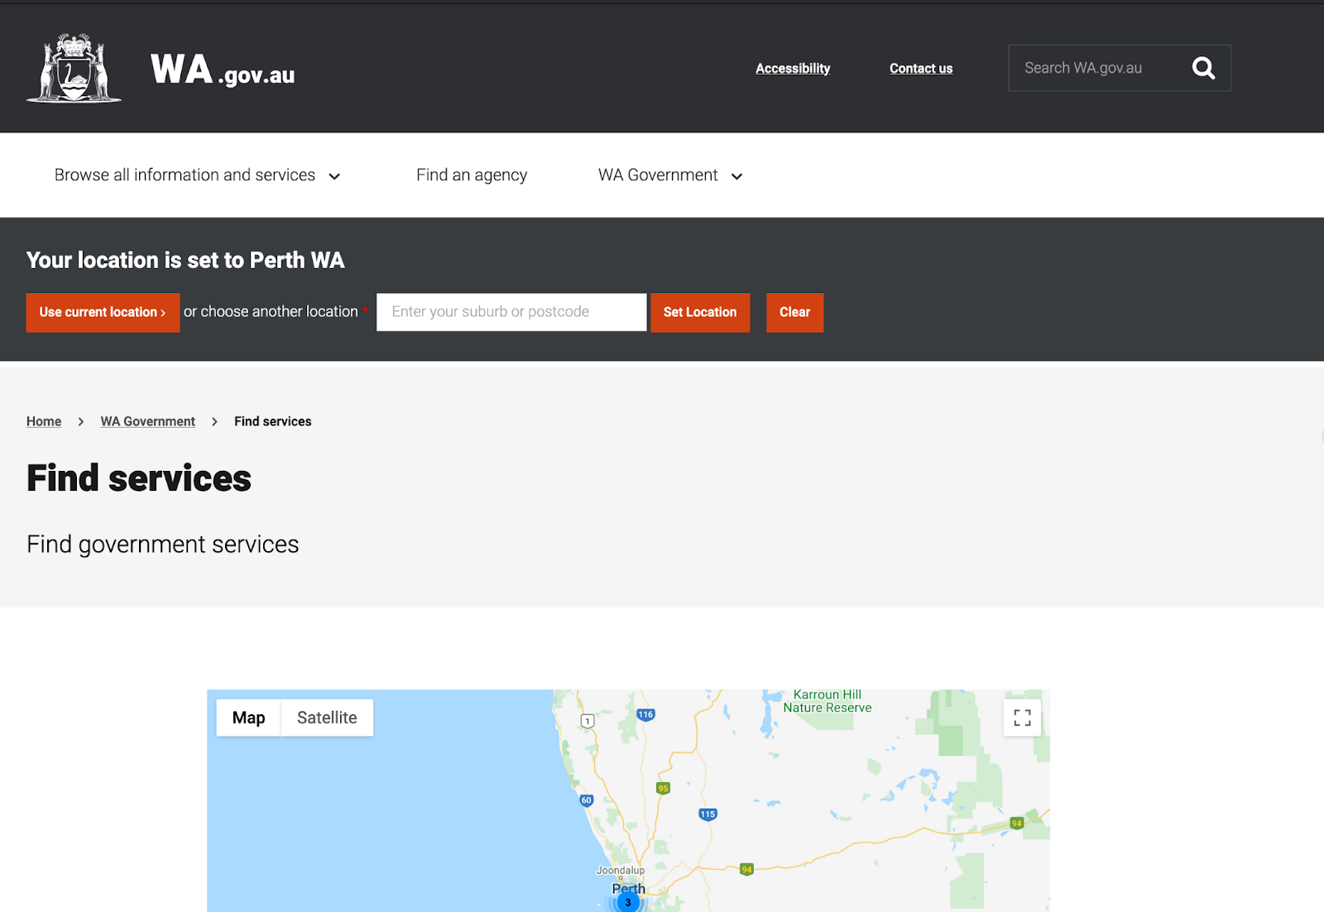Open the Contact us link
1324x912 pixels.
tap(921, 69)
